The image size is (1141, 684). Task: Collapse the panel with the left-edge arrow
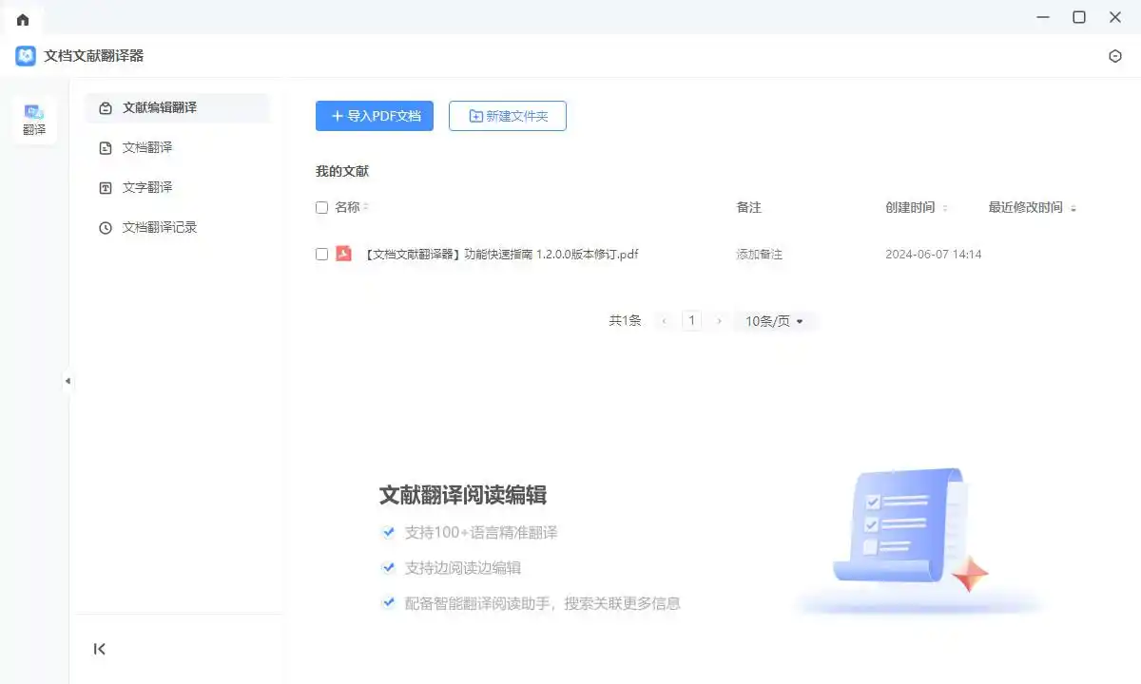point(68,381)
